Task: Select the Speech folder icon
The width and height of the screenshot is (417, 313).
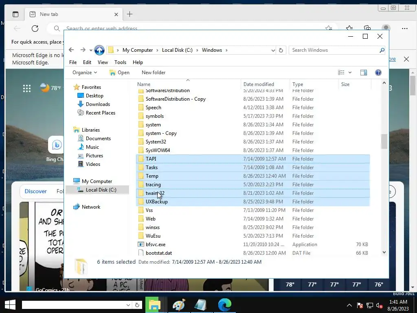Action: click(x=141, y=108)
